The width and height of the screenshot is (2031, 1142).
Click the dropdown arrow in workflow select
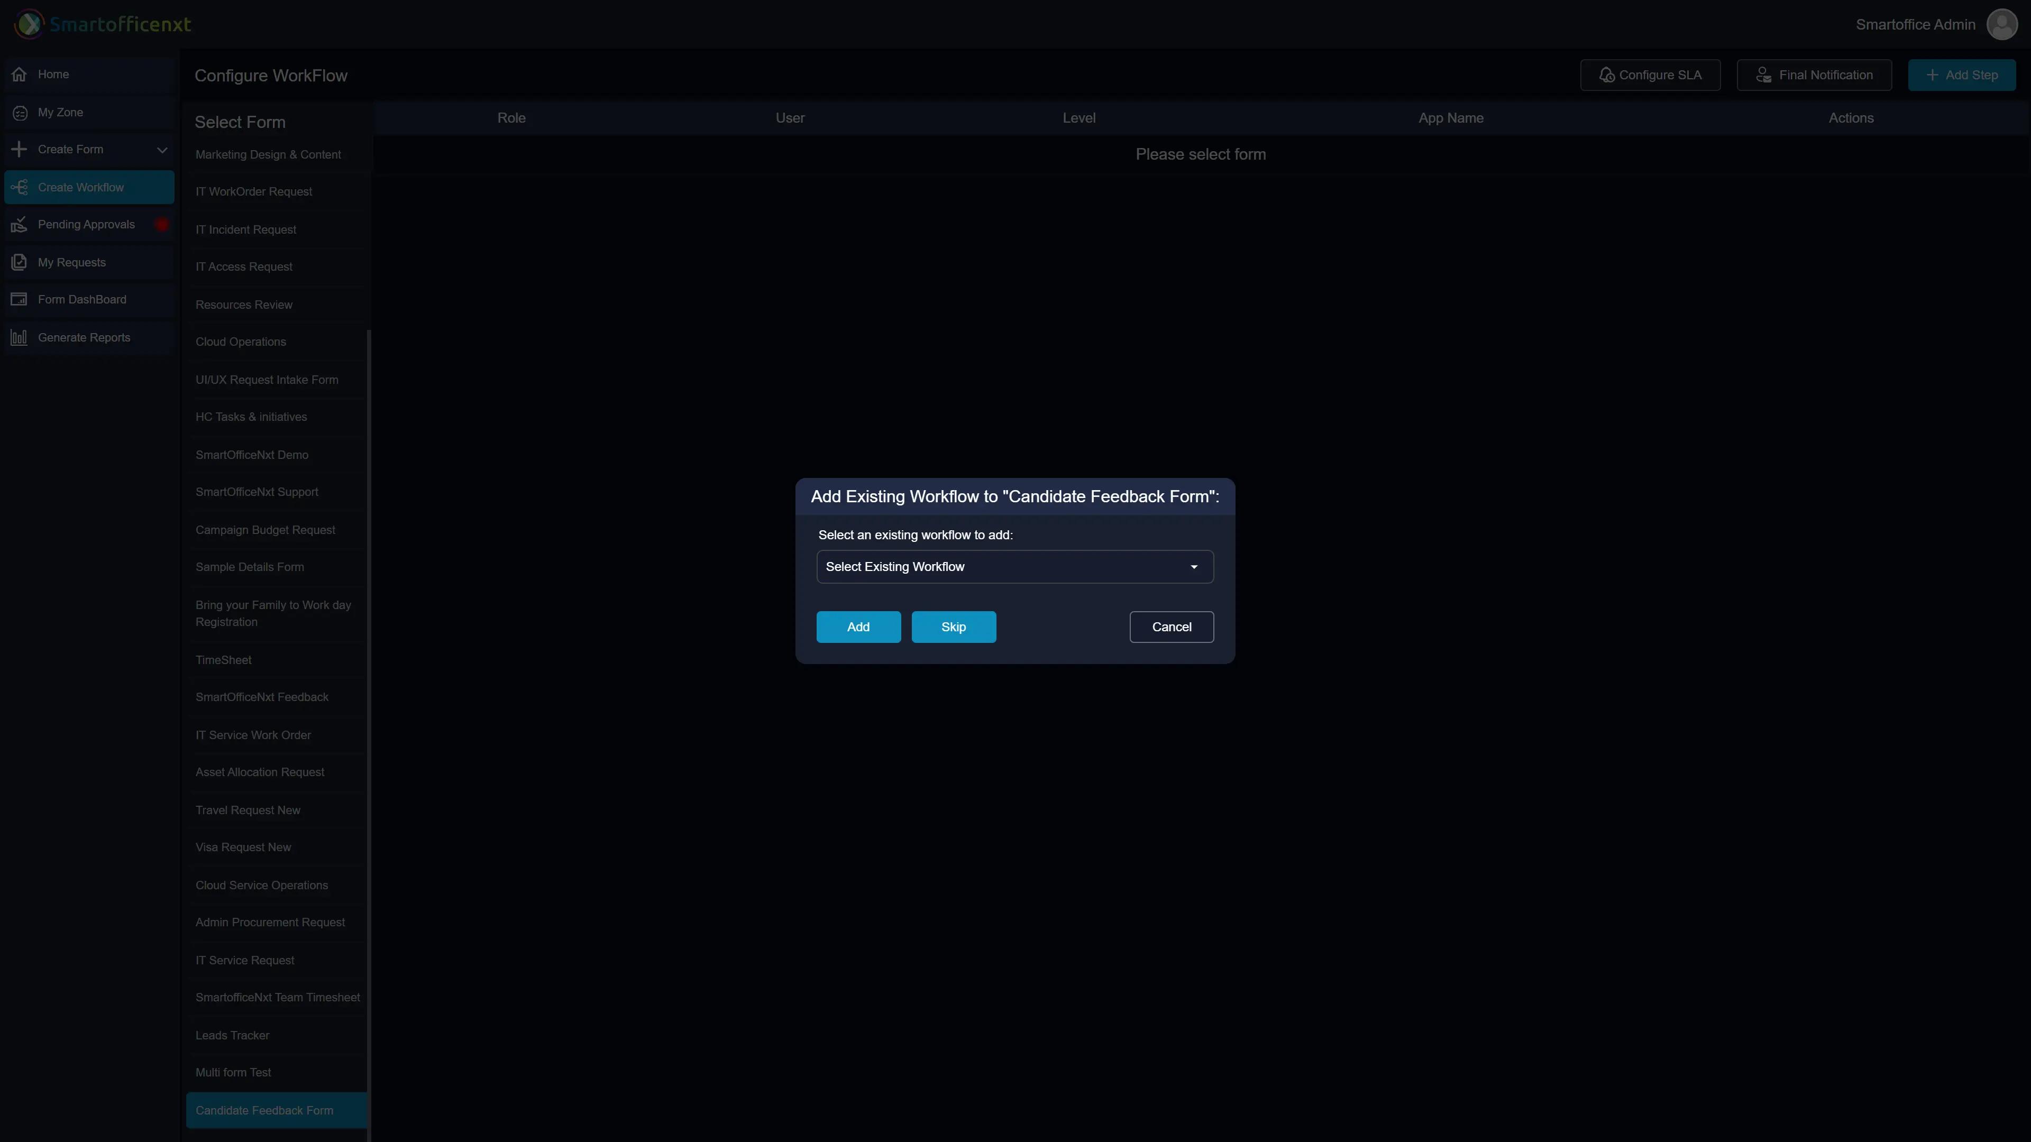[1194, 567]
